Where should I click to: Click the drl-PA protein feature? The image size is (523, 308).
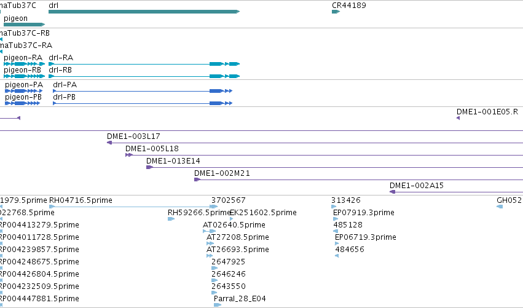click(143, 91)
